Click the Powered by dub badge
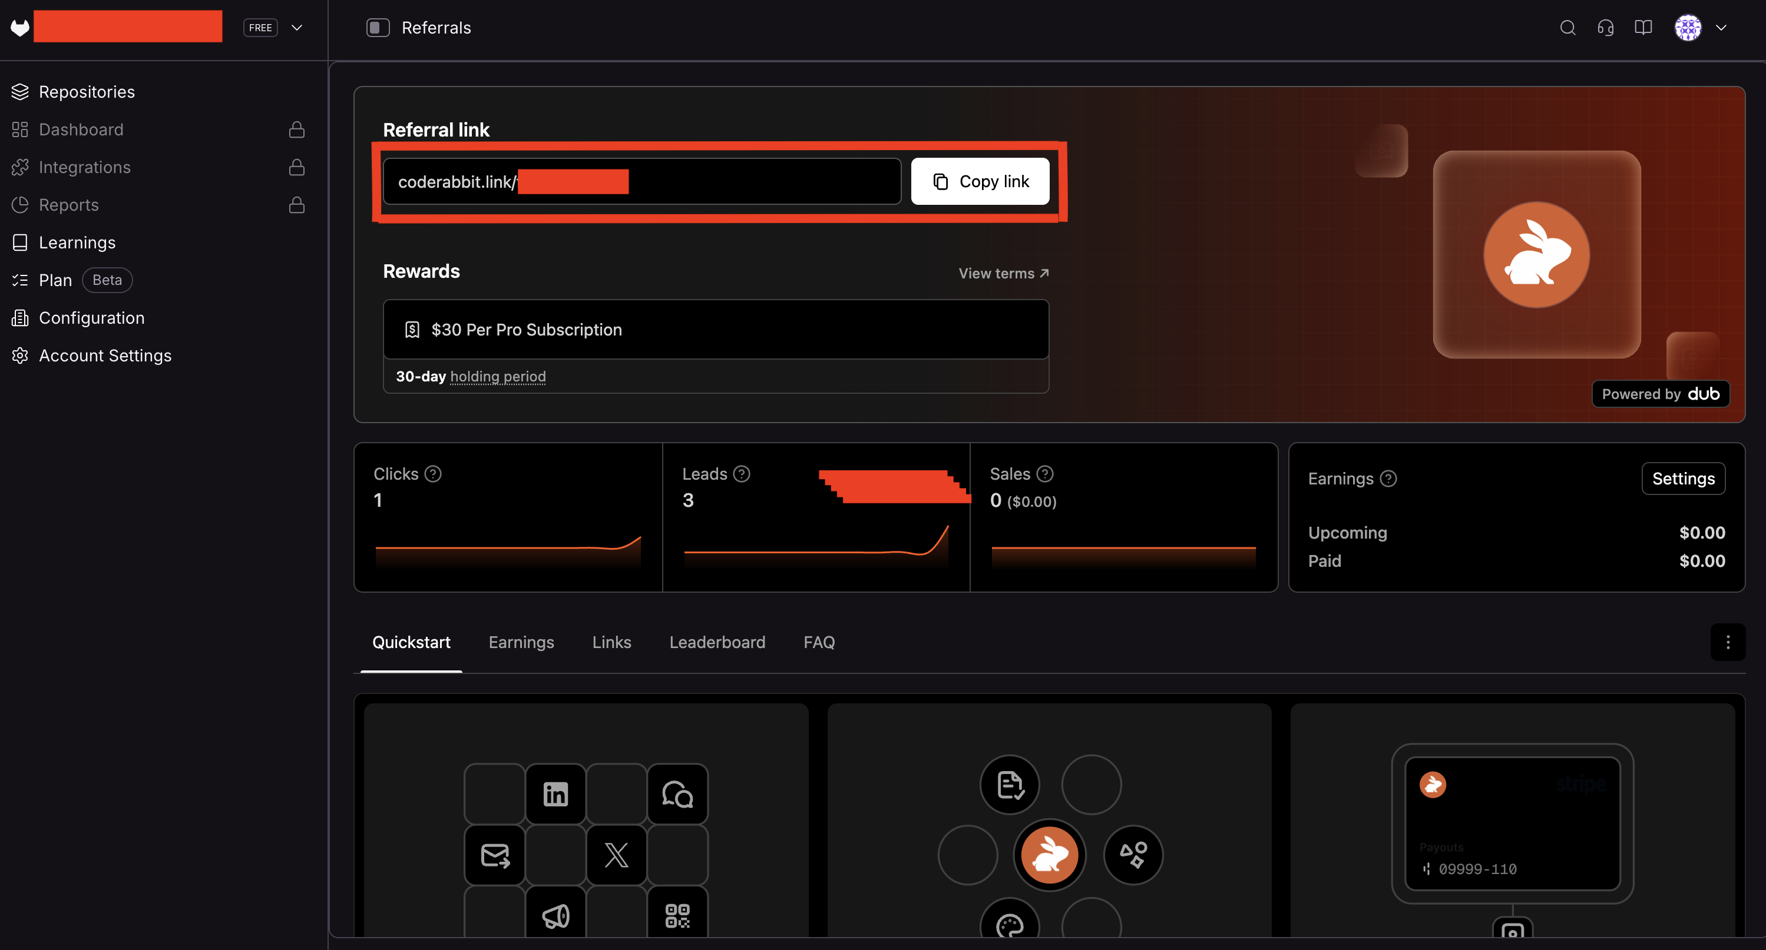This screenshot has height=950, width=1766. tap(1661, 394)
